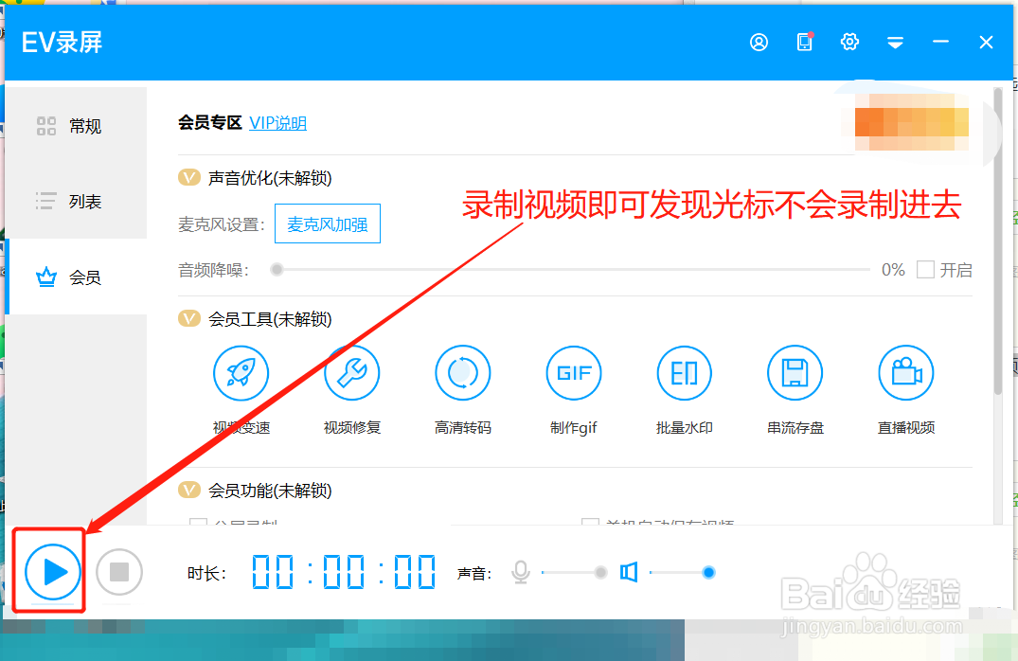Open the 串流存盘 (stream save) tool
Screen dimensions: 1018x661
pos(795,372)
